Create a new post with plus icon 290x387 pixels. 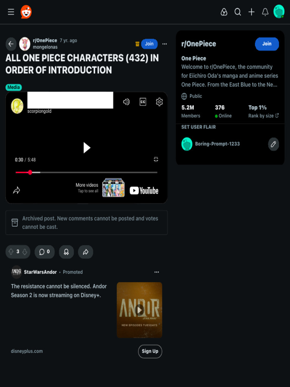251,12
